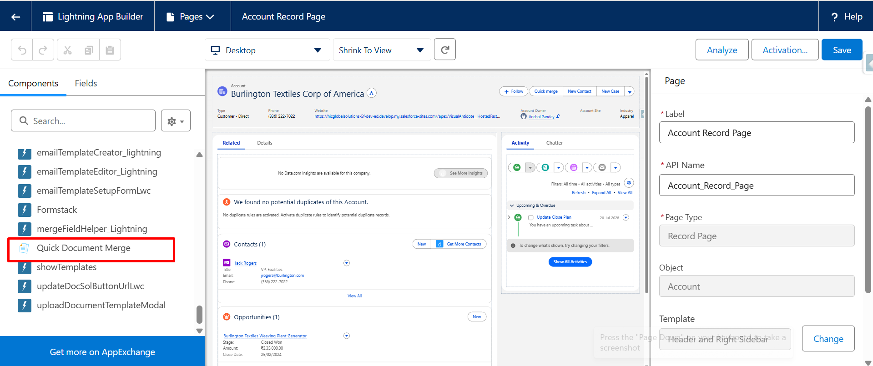Click the Undo icon
873x366 pixels.
tap(22, 50)
